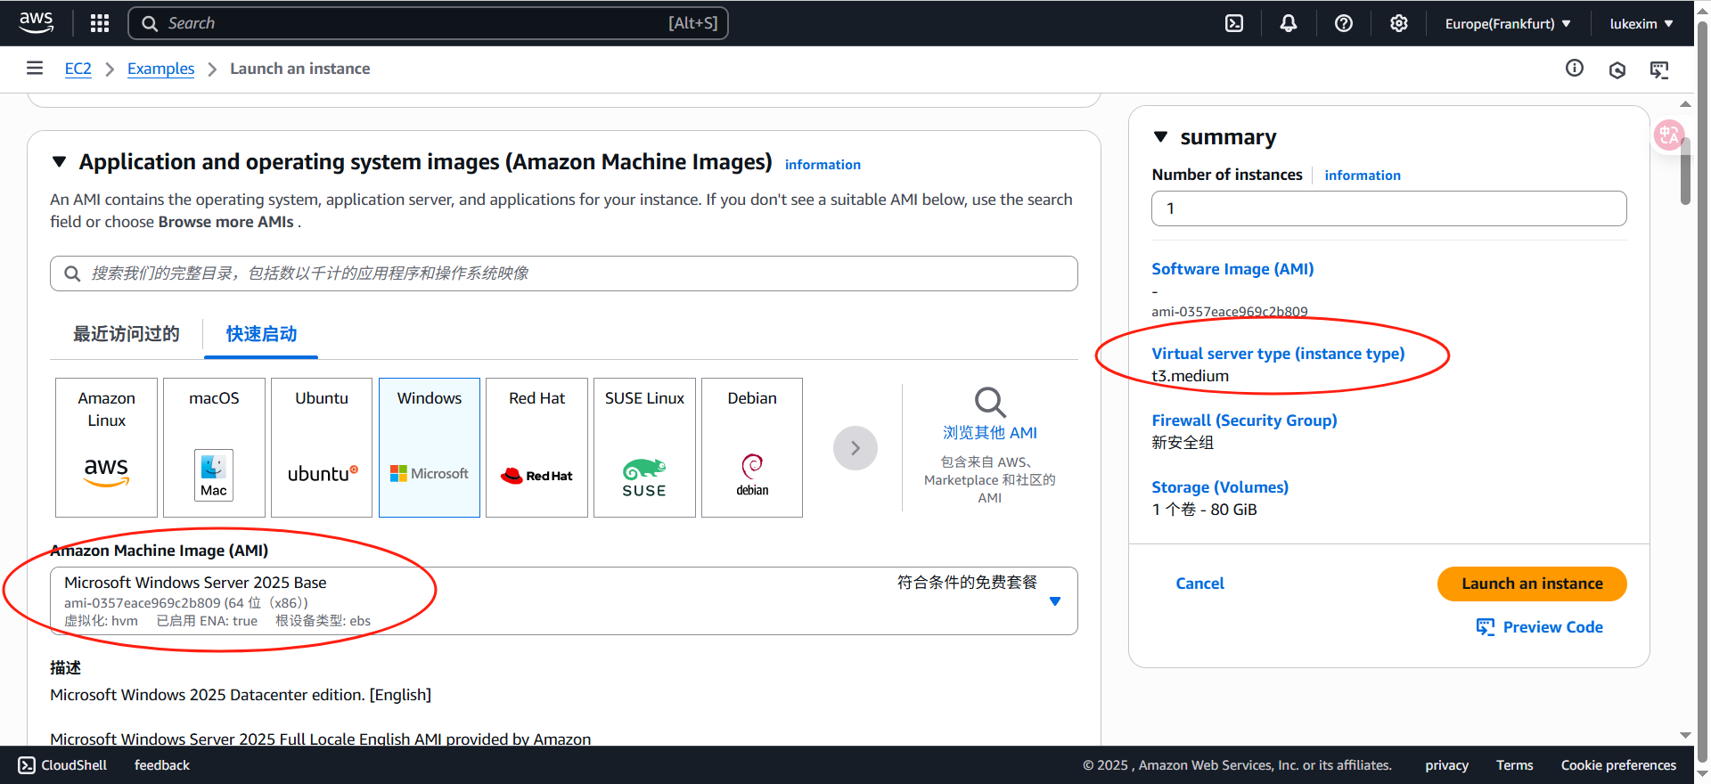1711x784 pixels.
Task: Select the macOS AMI tile
Action: point(214,447)
